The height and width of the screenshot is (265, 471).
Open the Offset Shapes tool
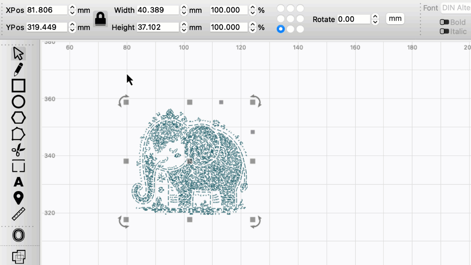point(18,235)
